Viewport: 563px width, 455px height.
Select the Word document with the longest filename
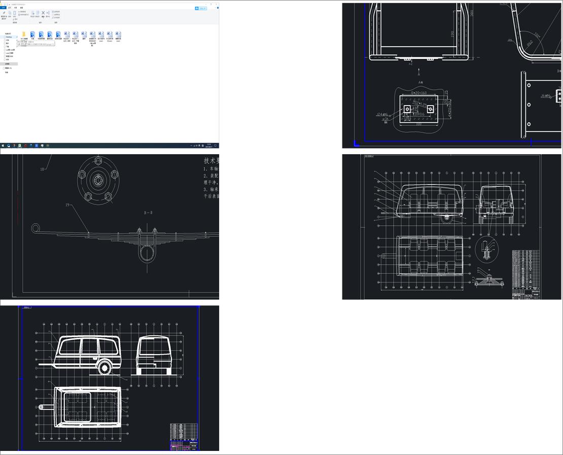click(92, 39)
